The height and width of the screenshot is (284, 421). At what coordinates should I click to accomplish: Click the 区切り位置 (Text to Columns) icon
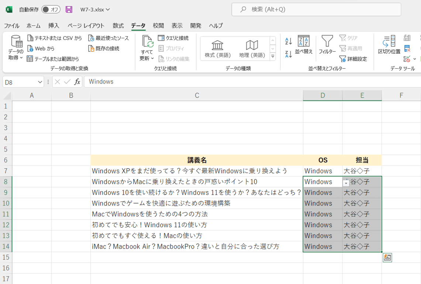389,42
